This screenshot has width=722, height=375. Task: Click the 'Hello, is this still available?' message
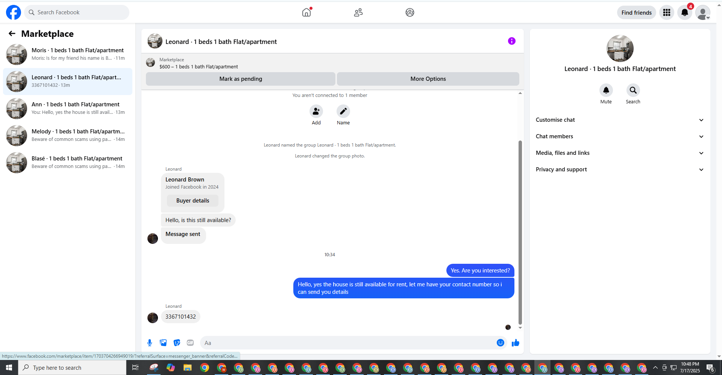pyautogui.click(x=198, y=220)
